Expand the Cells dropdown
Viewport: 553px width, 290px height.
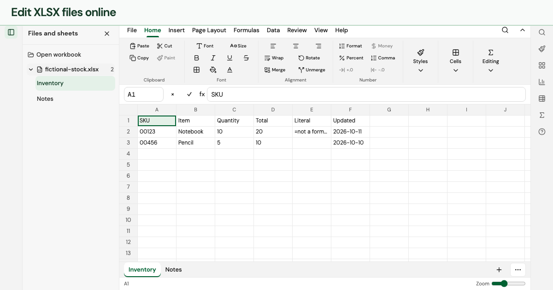455,61
